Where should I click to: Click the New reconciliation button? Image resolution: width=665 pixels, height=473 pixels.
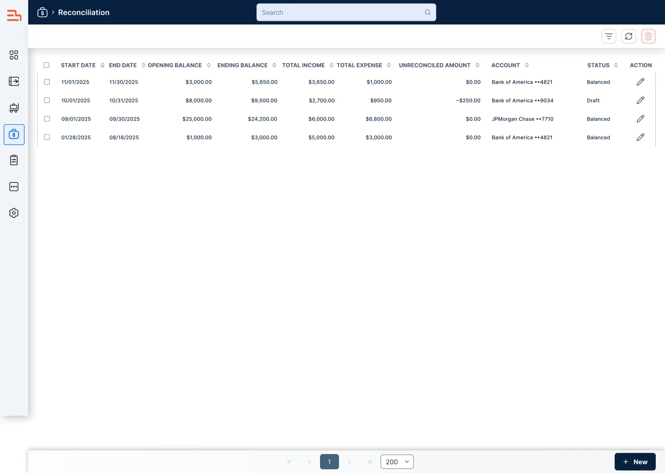tap(635, 462)
